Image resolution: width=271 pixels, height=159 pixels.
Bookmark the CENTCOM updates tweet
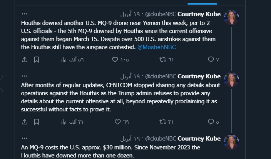36,122
